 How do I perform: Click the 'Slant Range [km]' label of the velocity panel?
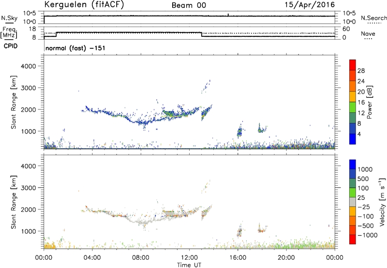point(14,202)
